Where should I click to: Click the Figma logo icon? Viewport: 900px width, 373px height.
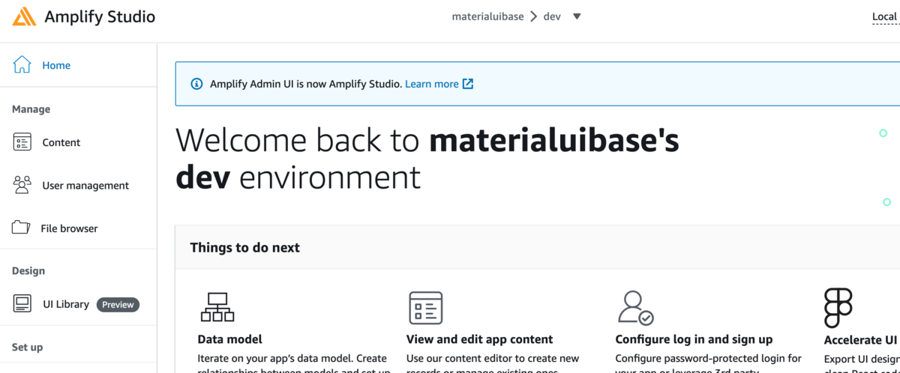[838, 308]
